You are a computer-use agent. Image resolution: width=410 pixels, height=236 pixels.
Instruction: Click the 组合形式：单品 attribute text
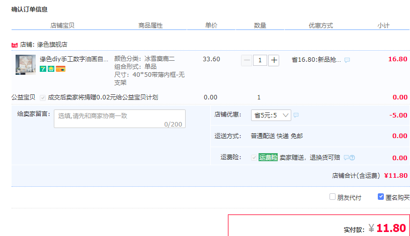click(x=135, y=67)
